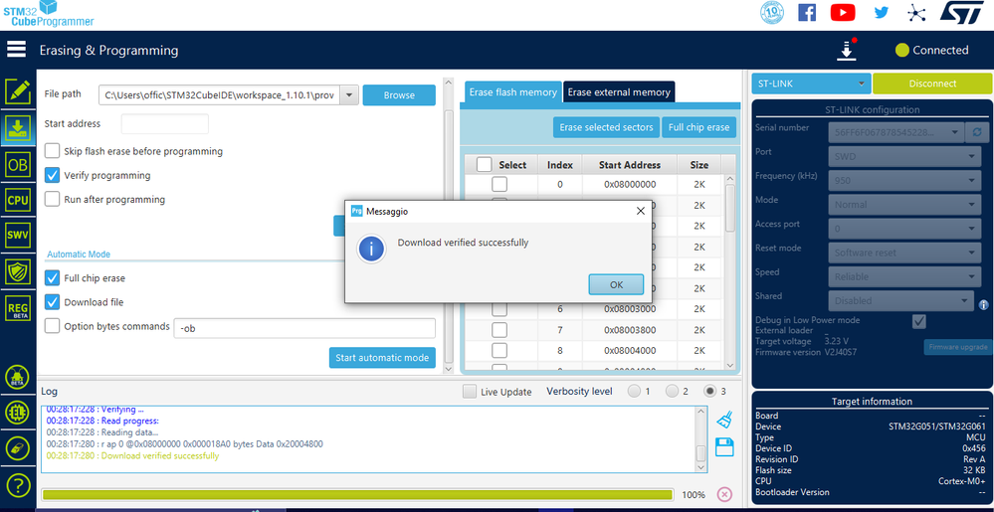Open the Mode Normal dropdown
This screenshot has width=994, height=512.
[x=904, y=205]
